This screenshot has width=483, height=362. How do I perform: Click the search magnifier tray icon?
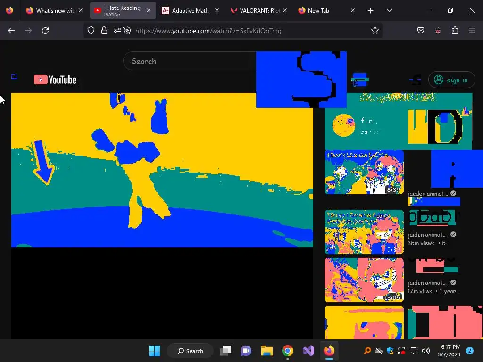367,351
